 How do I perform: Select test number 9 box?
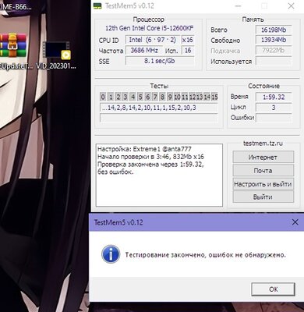pos(170,97)
